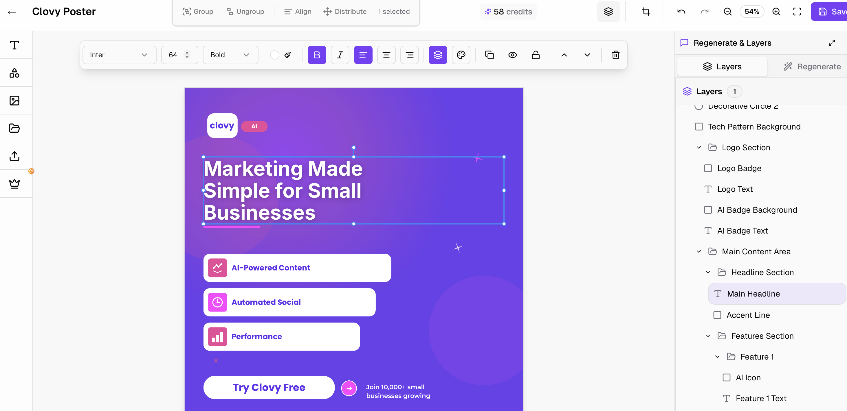The image size is (847, 411).
Task: Open the text color palette picker
Action: [461, 55]
